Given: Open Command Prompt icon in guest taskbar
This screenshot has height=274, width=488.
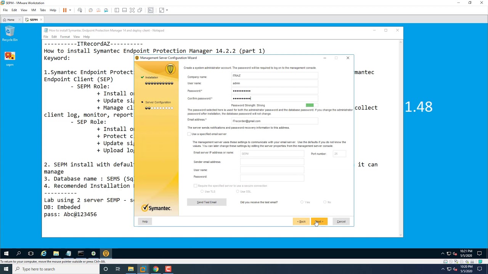Looking at the screenshot, I should tap(81, 253).
